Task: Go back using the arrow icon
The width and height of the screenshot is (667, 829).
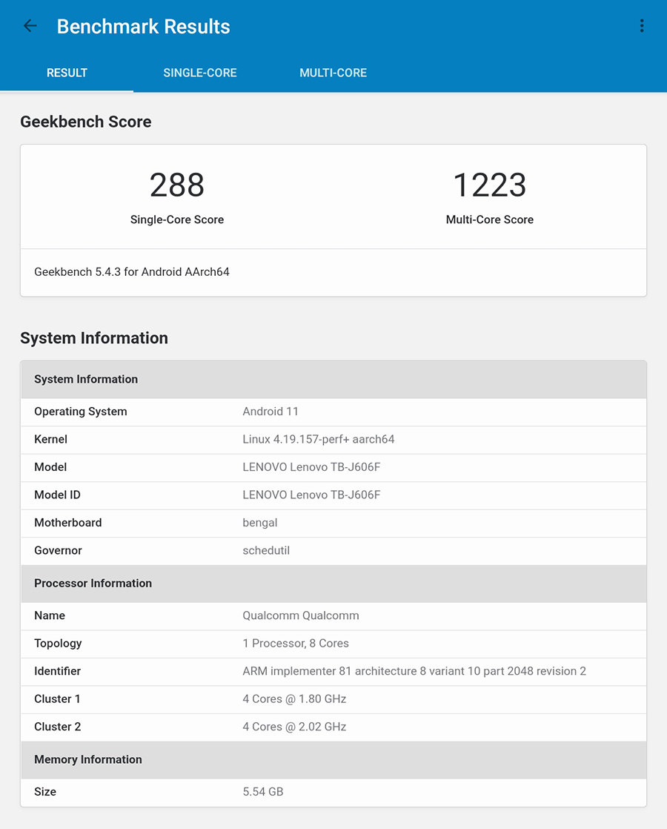Action: click(30, 26)
